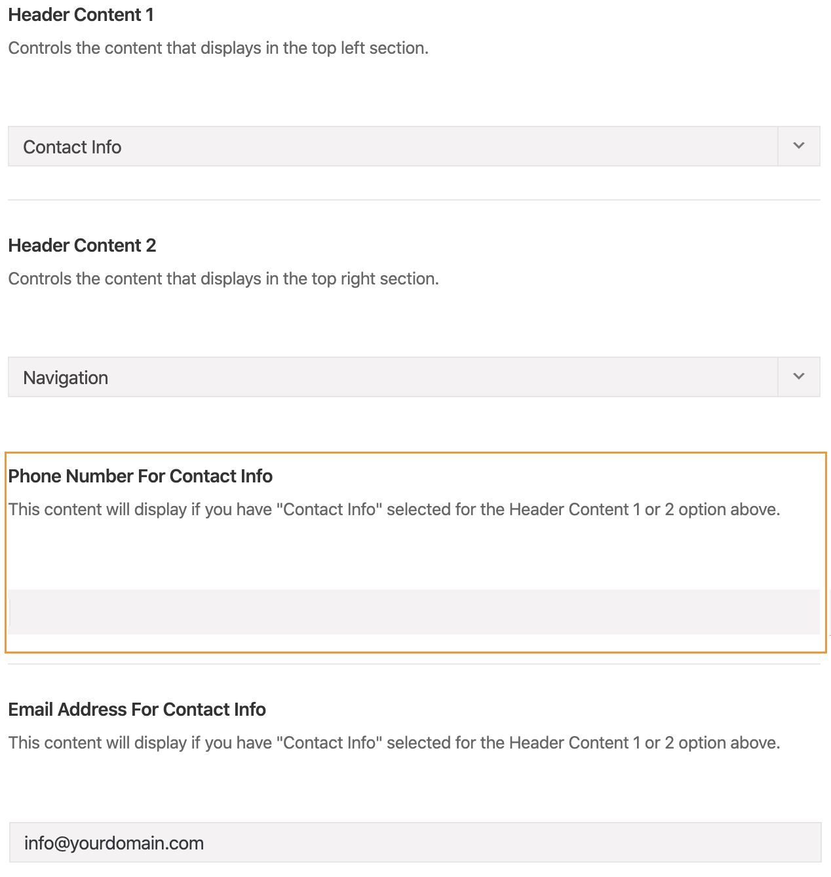The height and width of the screenshot is (877, 831).
Task: Open the Contact Info select box
Action: (414, 146)
